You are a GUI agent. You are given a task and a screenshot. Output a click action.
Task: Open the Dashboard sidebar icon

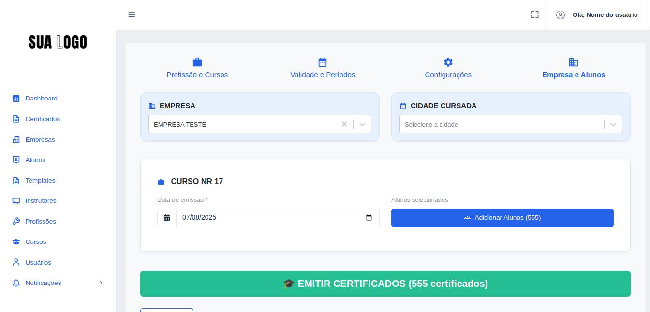(x=16, y=98)
